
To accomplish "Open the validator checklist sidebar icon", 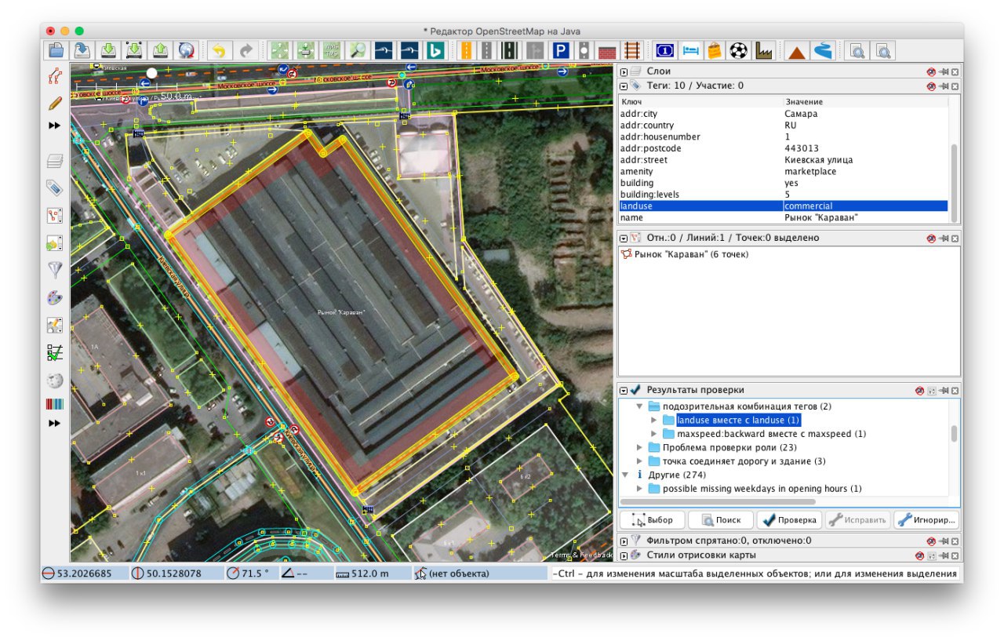I will [x=55, y=353].
